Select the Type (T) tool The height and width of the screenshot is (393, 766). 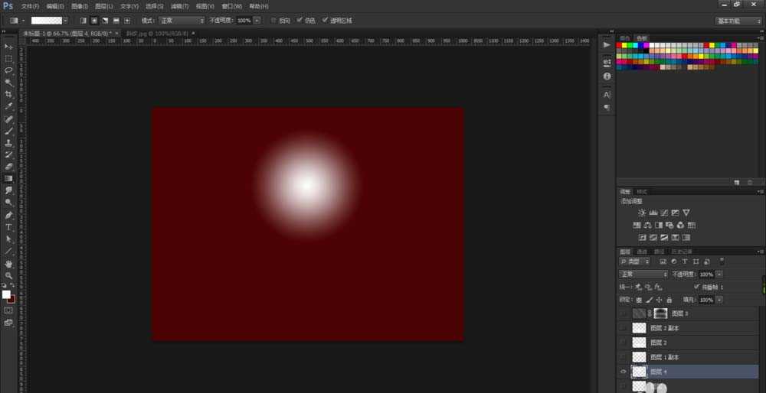click(x=8, y=227)
